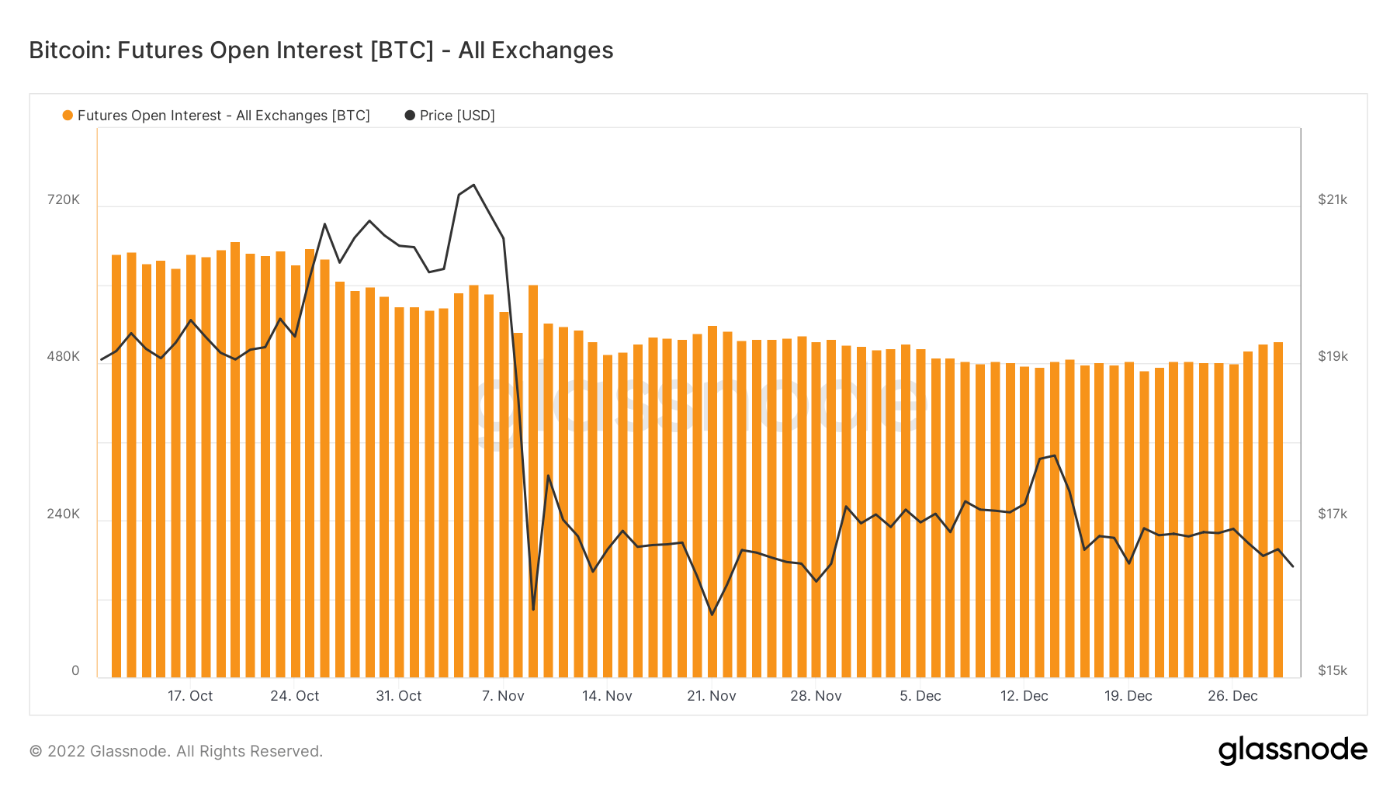1397x786 pixels.
Task: Toggle the Price [USD] legend label
Action: click(x=457, y=116)
